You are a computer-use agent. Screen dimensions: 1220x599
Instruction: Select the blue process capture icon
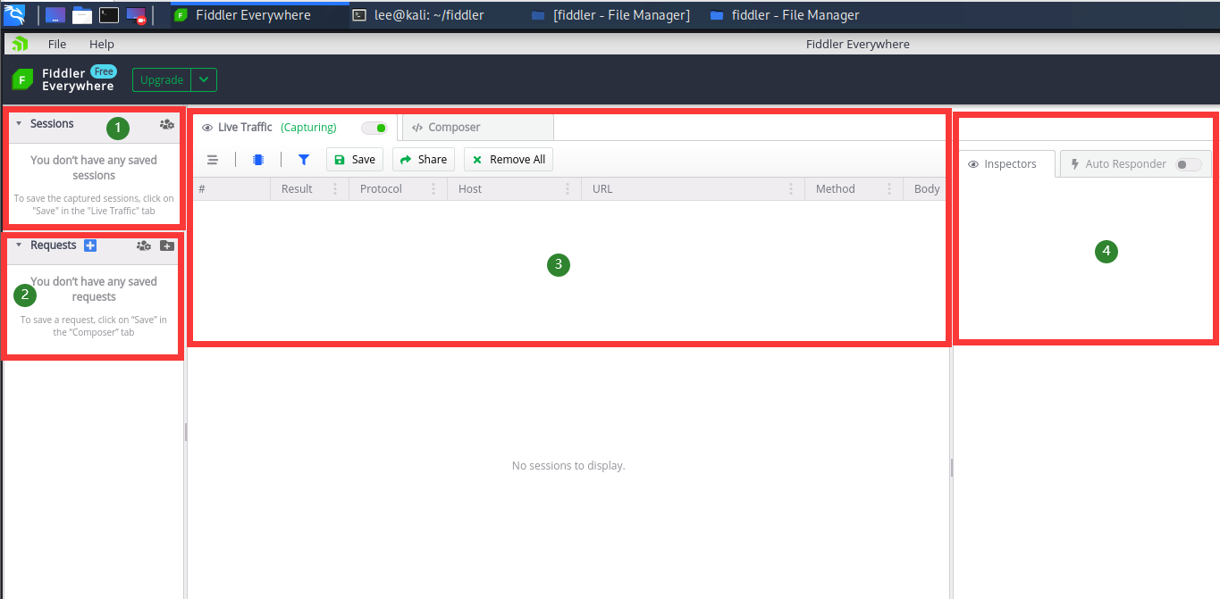coord(258,159)
